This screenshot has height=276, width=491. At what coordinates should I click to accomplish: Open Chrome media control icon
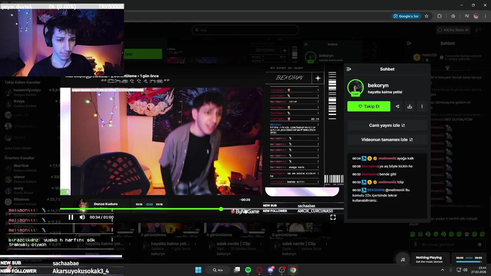[467, 16]
